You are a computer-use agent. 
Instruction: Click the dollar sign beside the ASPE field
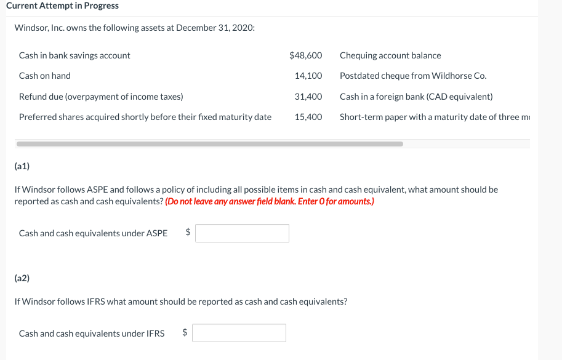[187, 233]
